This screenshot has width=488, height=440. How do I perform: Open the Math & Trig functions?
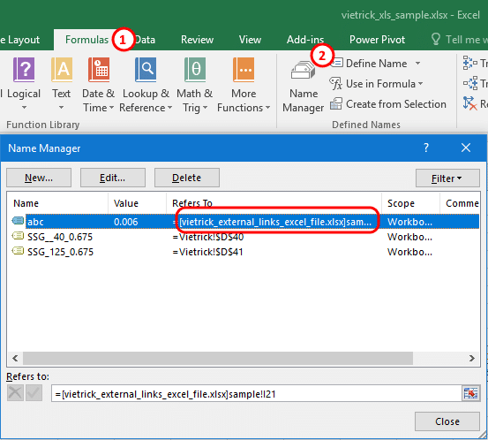195,84
